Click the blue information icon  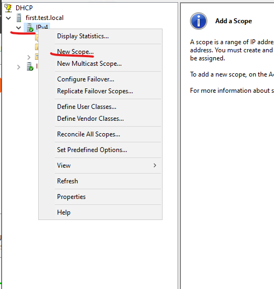(x=199, y=21)
